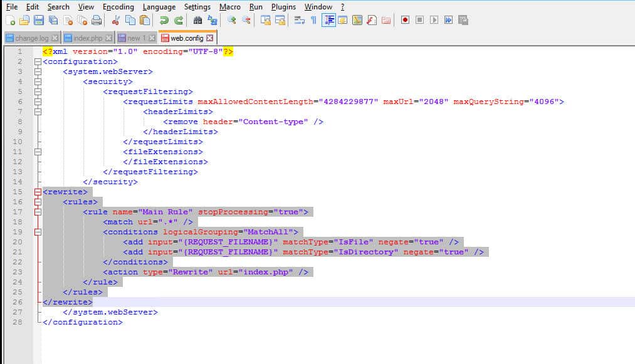Click the Stop Recording macro icon
The image size is (635, 364).
[419, 20]
